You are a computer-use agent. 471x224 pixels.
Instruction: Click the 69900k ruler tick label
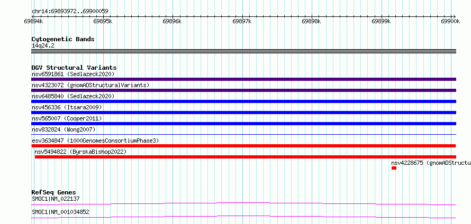(x=450, y=21)
